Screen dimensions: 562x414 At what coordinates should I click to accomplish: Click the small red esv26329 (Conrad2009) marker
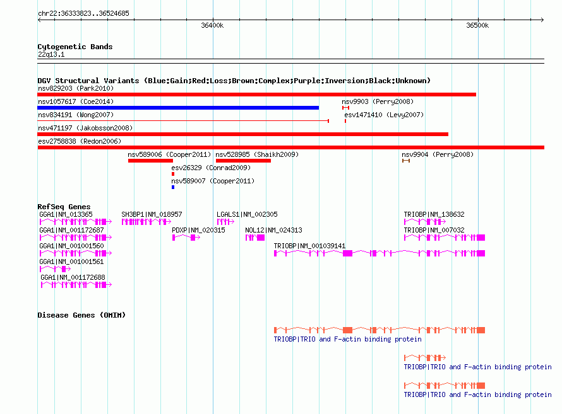coord(173,174)
